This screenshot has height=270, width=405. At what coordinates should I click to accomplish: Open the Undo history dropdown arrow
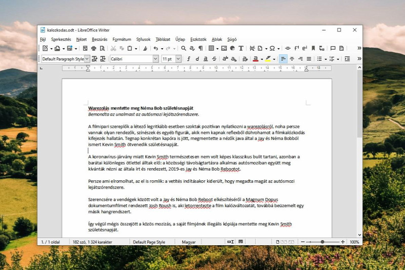click(162, 49)
